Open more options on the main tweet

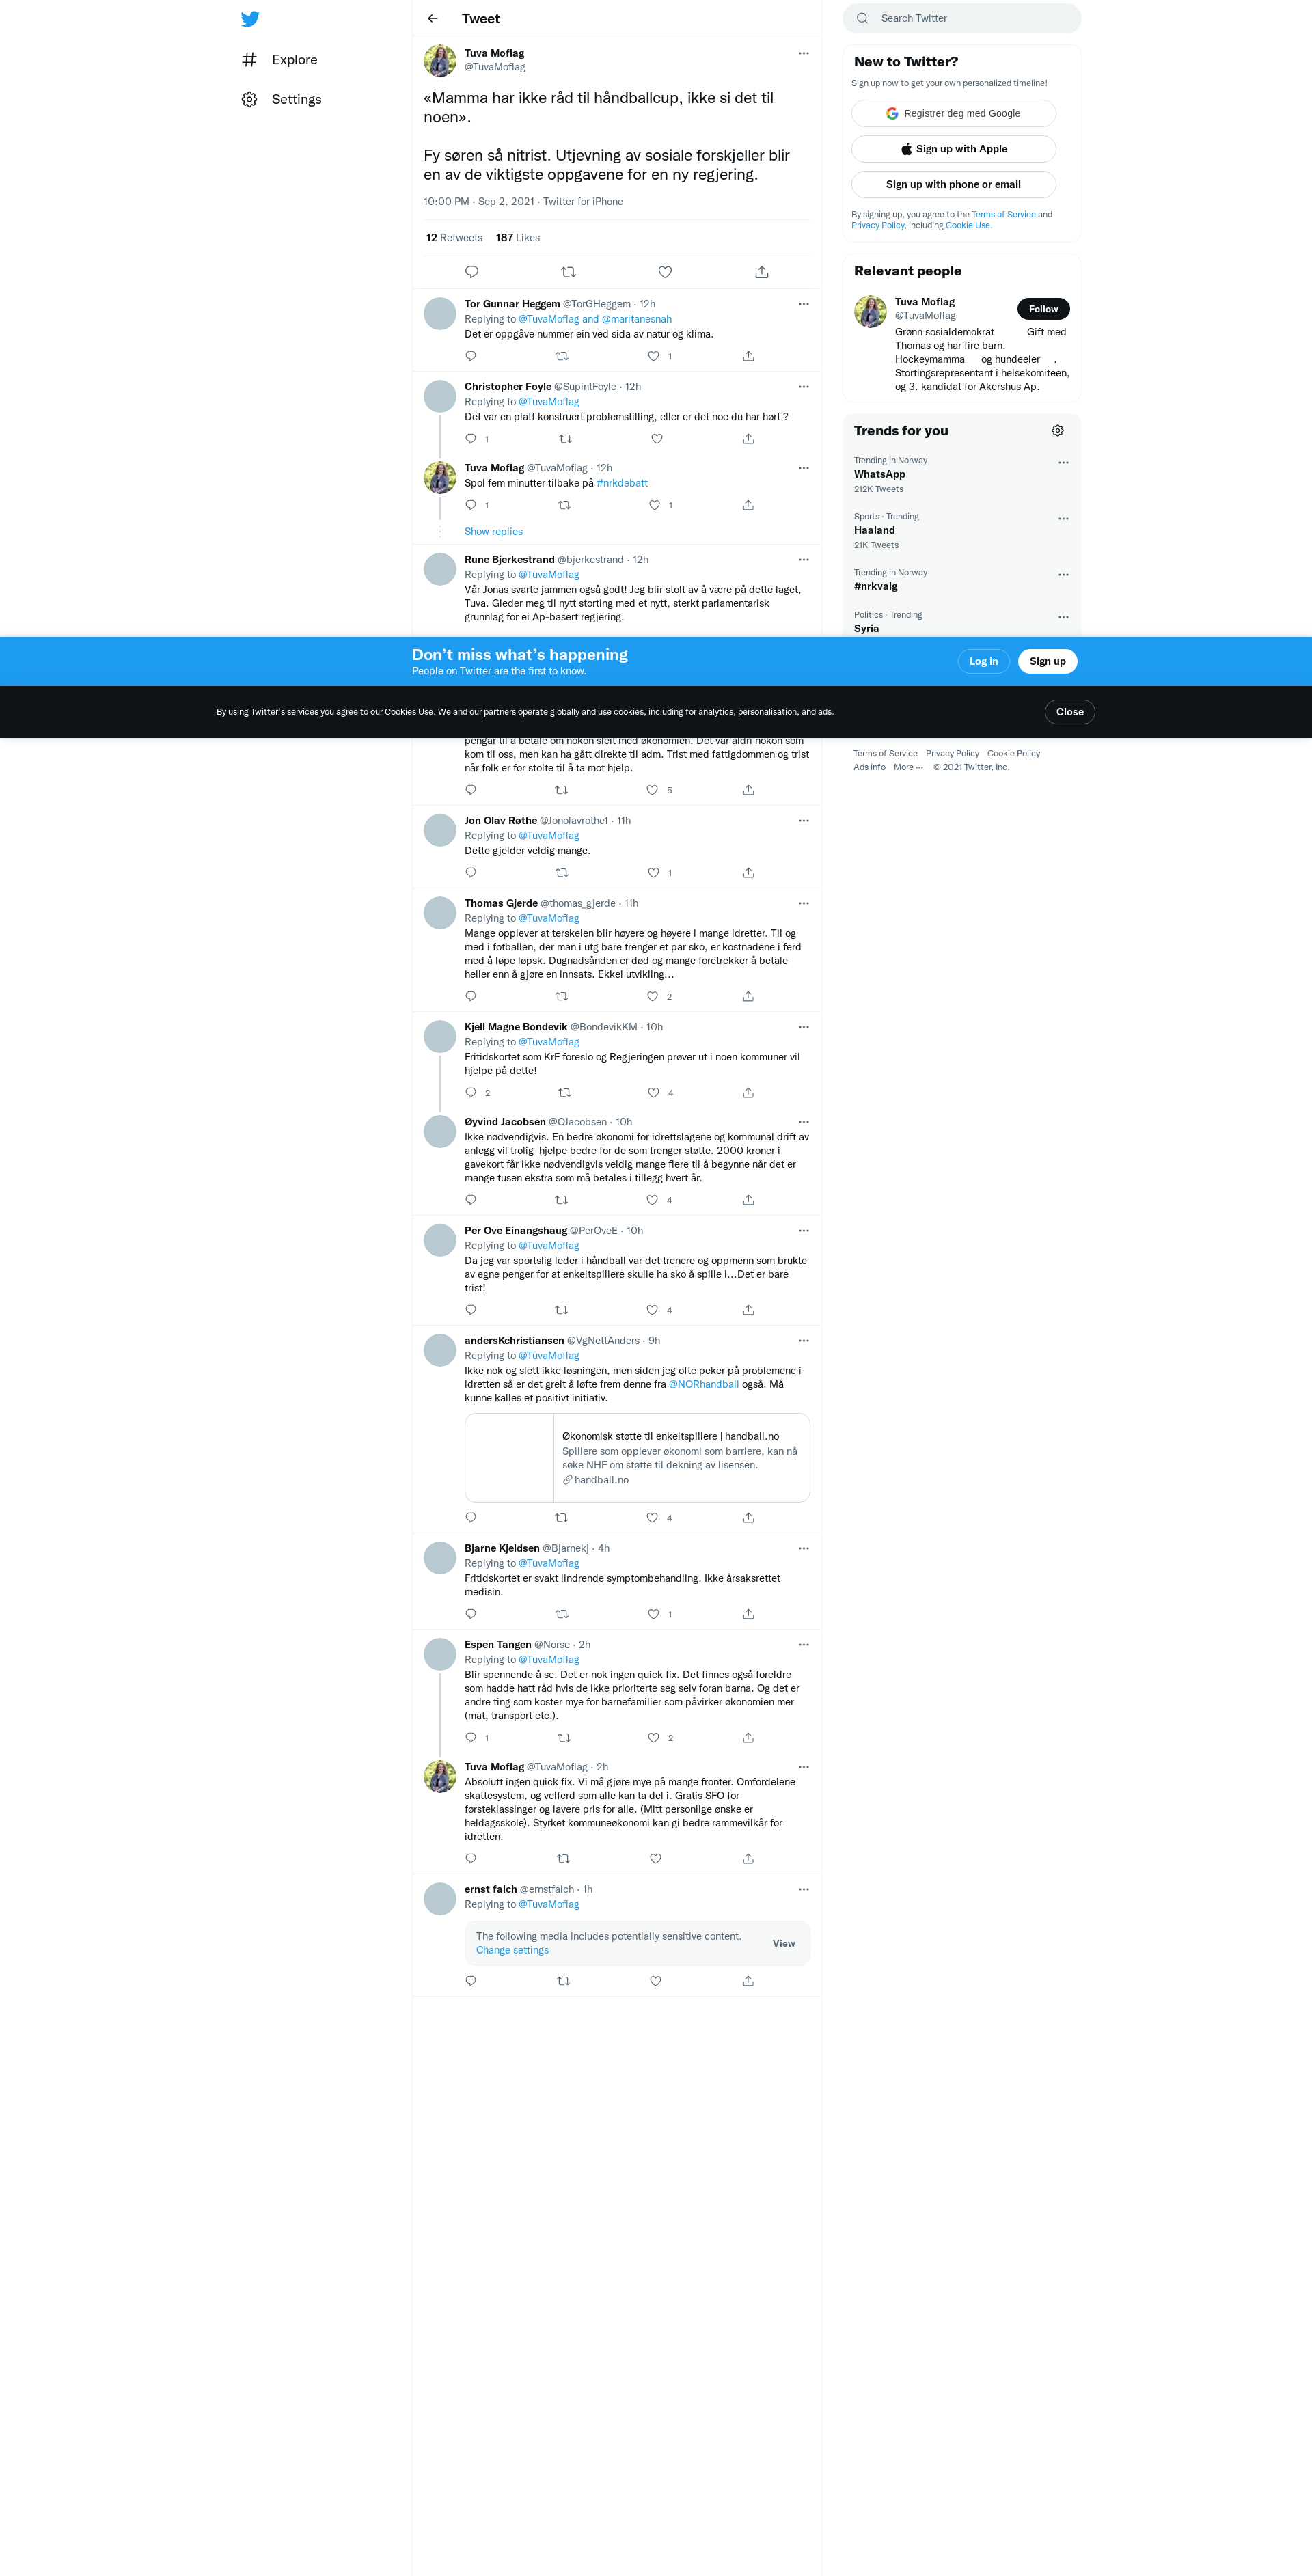point(803,53)
